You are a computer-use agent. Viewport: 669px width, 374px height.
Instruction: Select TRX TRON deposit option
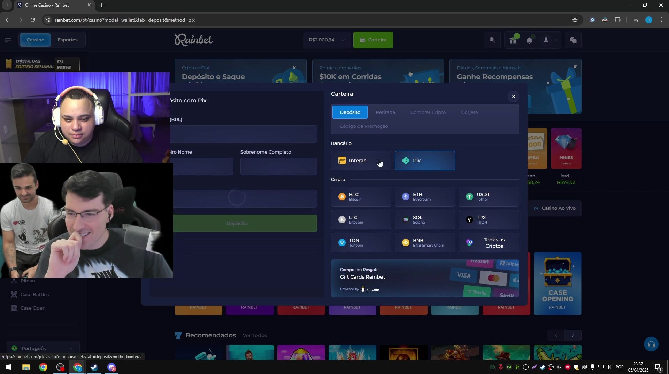(489, 220)
